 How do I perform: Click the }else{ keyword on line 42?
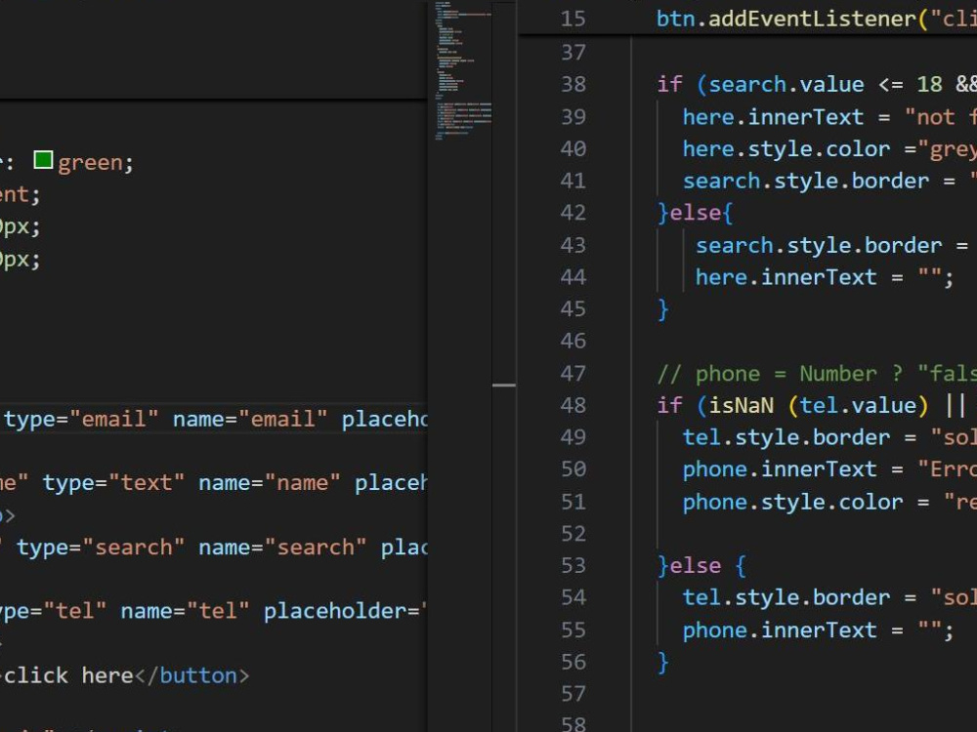click(696, 213)
